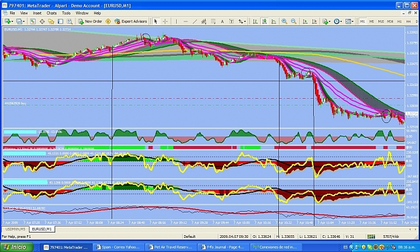Open the File menu
The height and width of the screenshot is (252, 420).
click(12, 13)
